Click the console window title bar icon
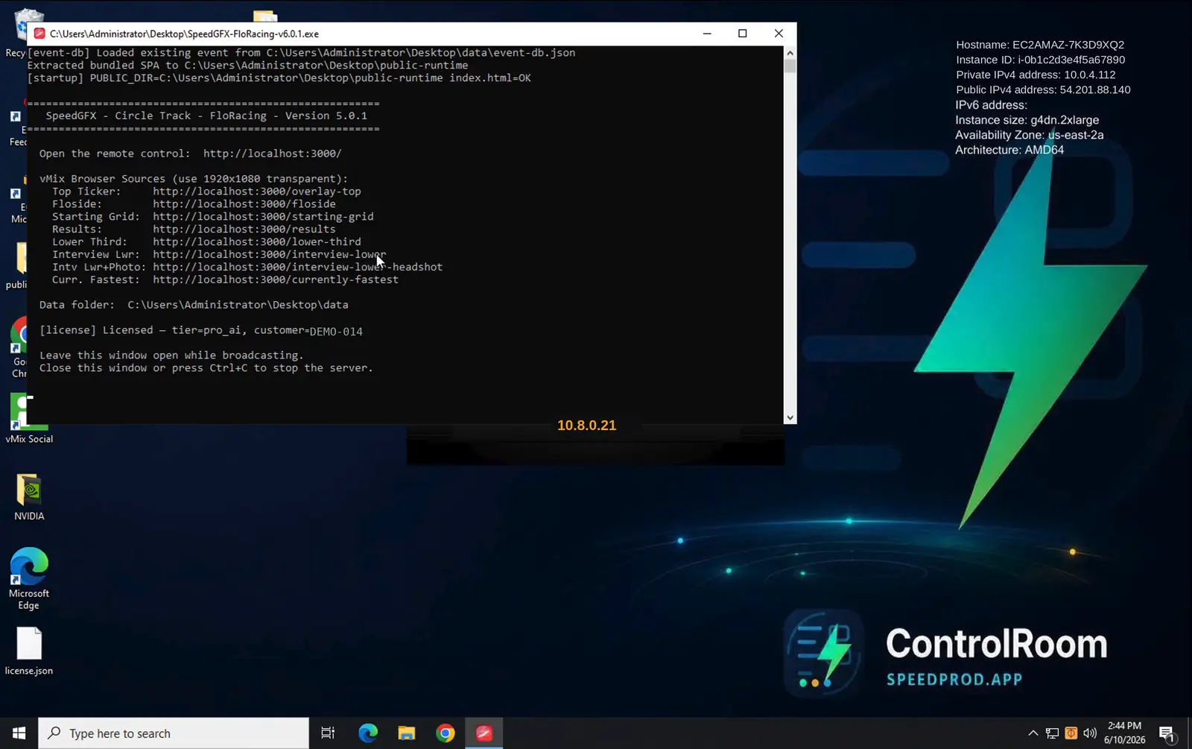This screenshot has height=749, width=1192. pyautogui.click(x=39, y=34)
